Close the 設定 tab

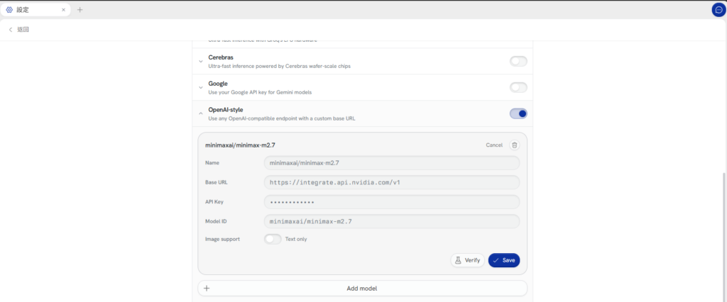pos(63,10)
